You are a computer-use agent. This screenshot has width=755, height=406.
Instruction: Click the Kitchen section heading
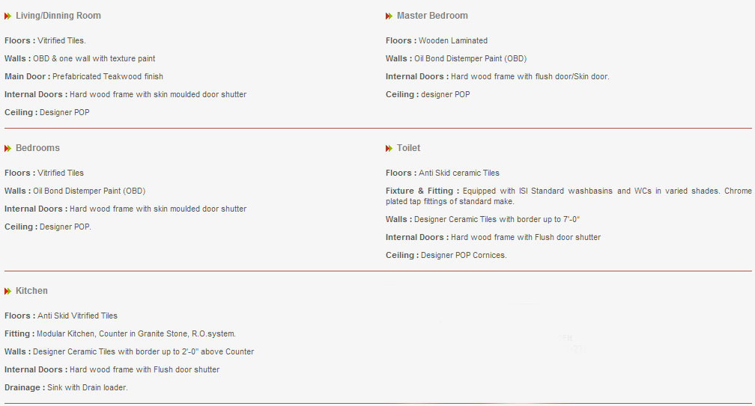[31, 291]
